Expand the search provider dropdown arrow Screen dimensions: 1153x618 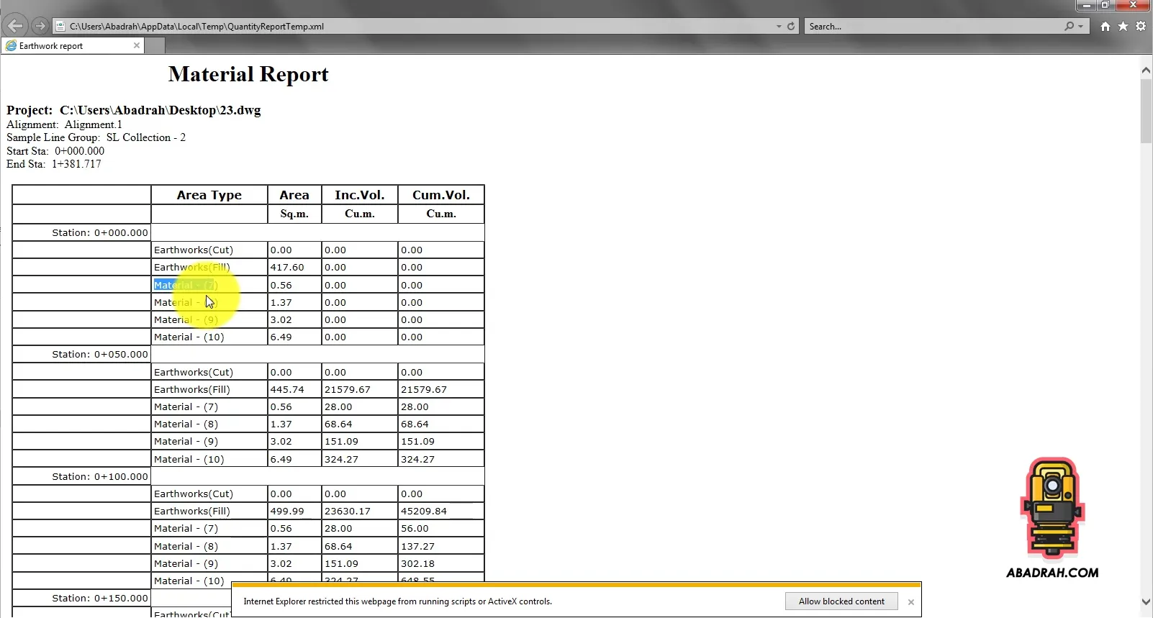1080,27
